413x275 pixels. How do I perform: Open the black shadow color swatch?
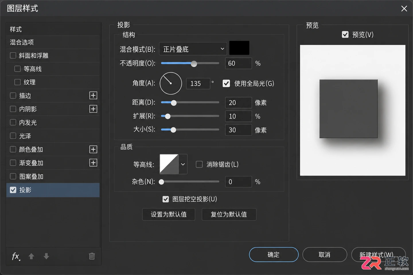point(239,48)
